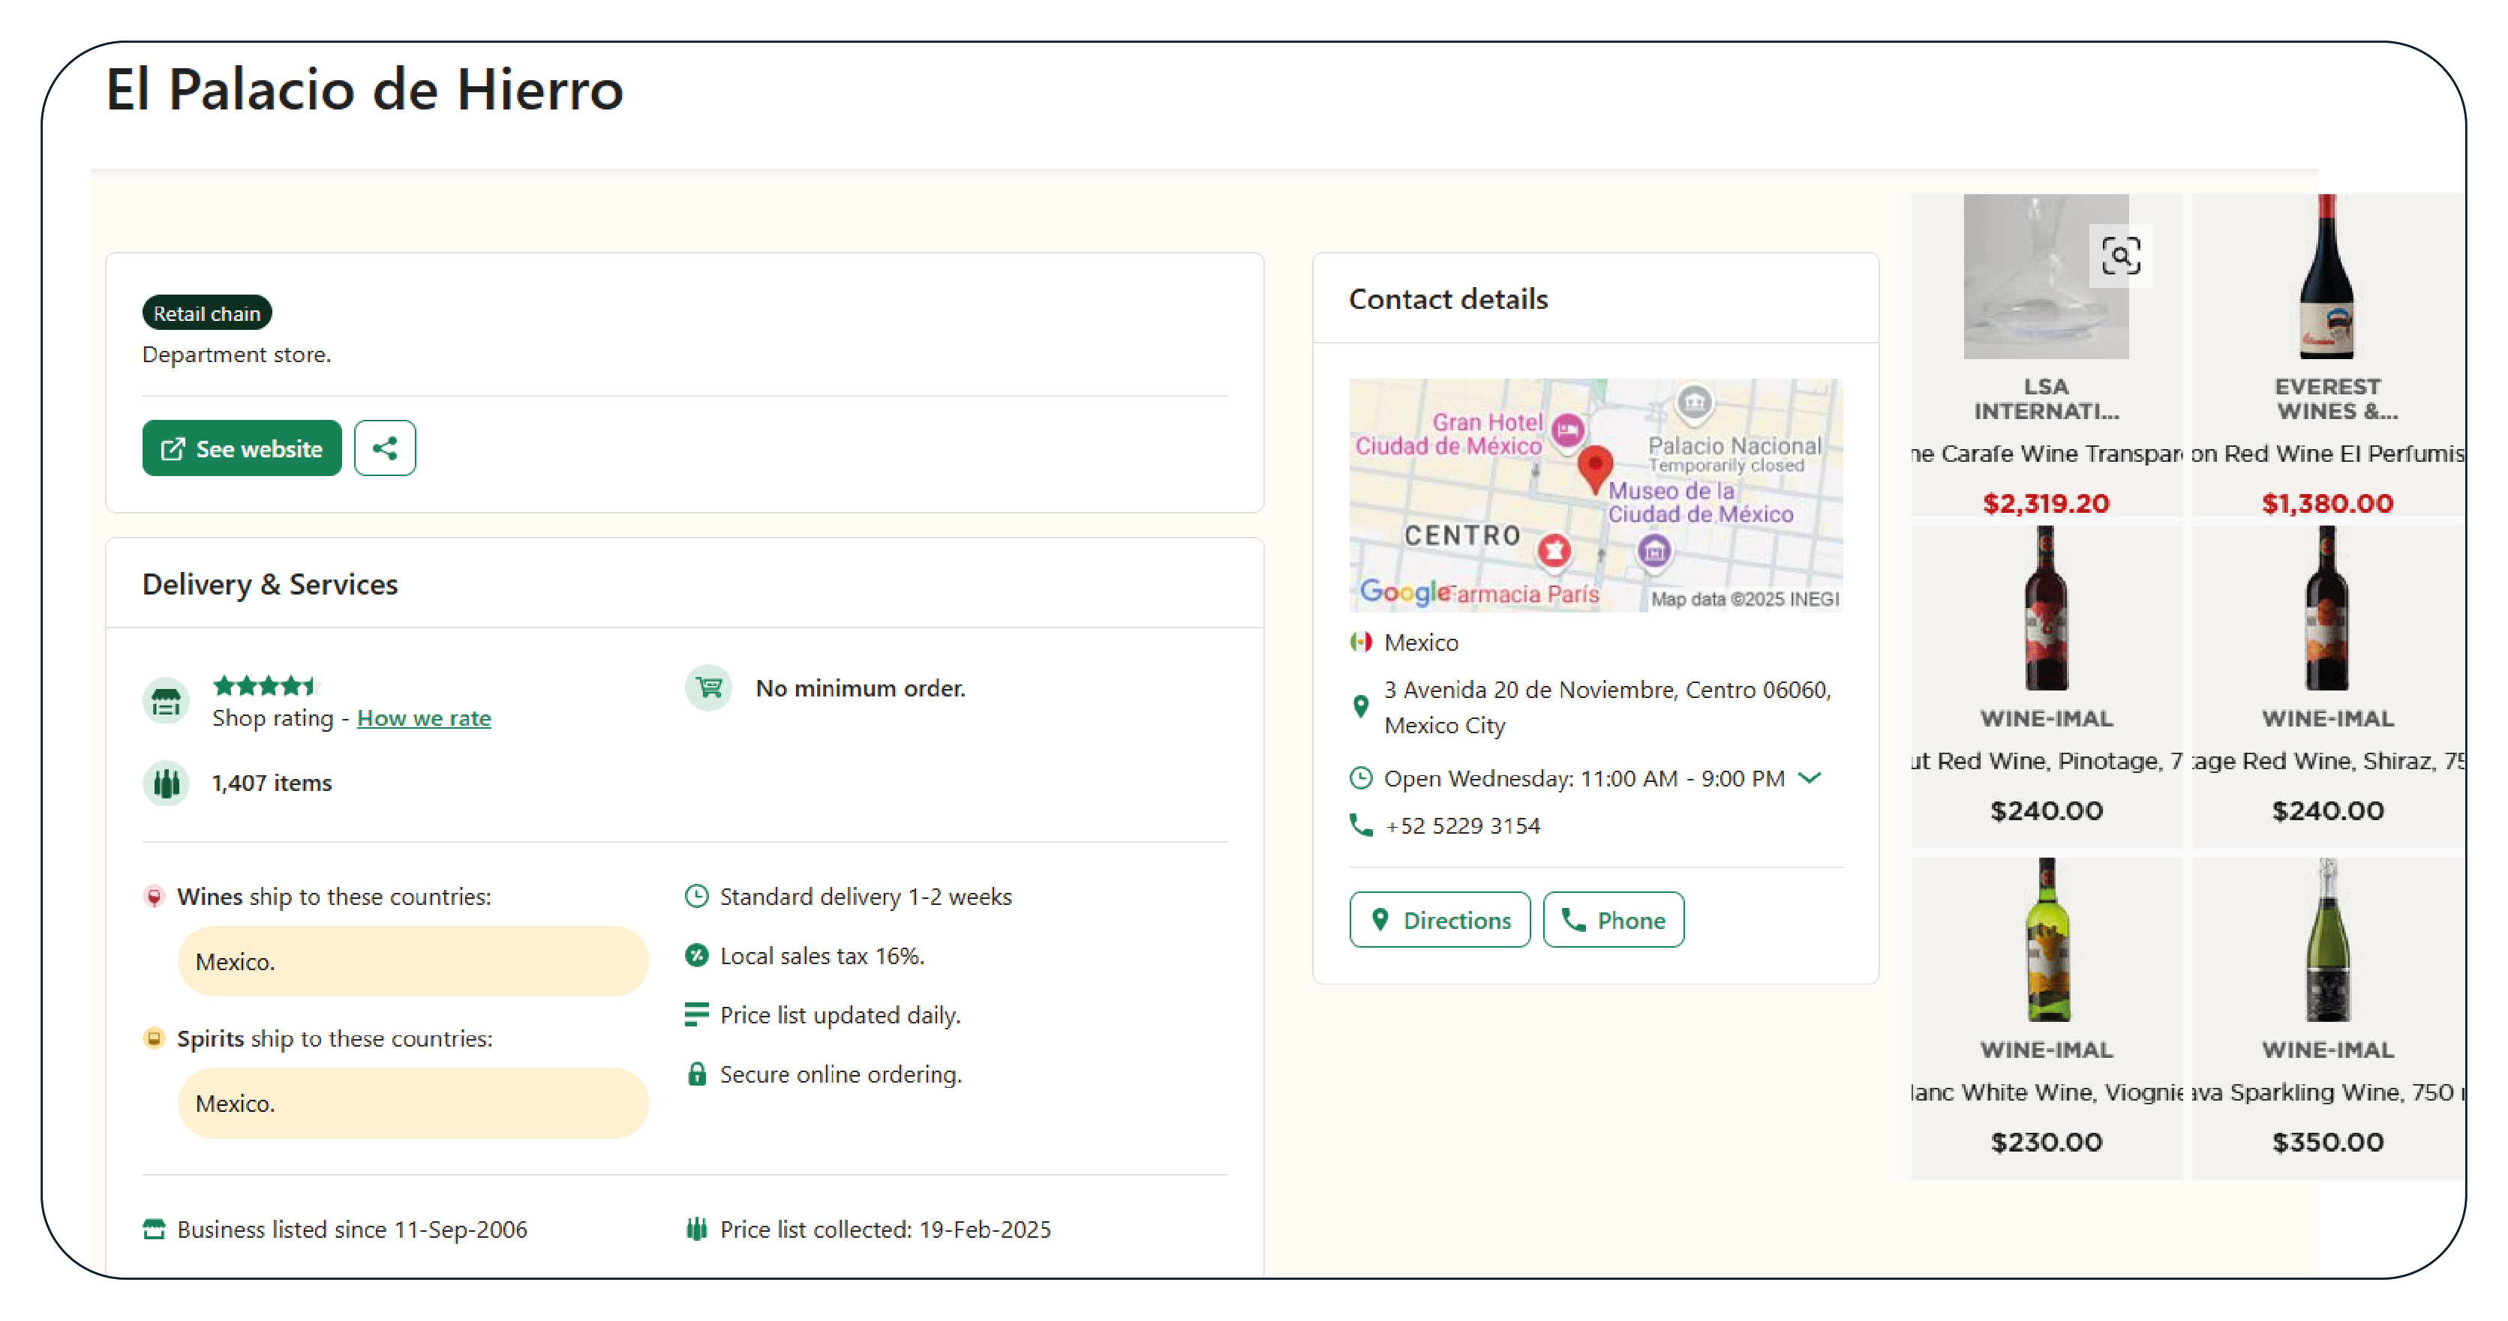Click Business listed since 11-Sep-2006 text
Viewport: 2508px width, 1321px height.
tap(351, 1229)
